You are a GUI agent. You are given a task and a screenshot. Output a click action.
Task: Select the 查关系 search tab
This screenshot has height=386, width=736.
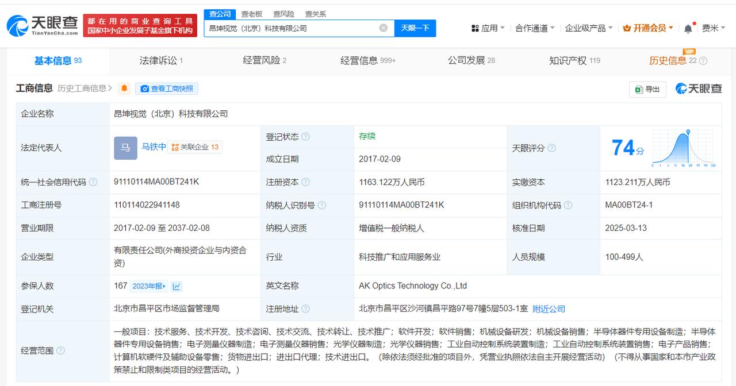[316, 14]
